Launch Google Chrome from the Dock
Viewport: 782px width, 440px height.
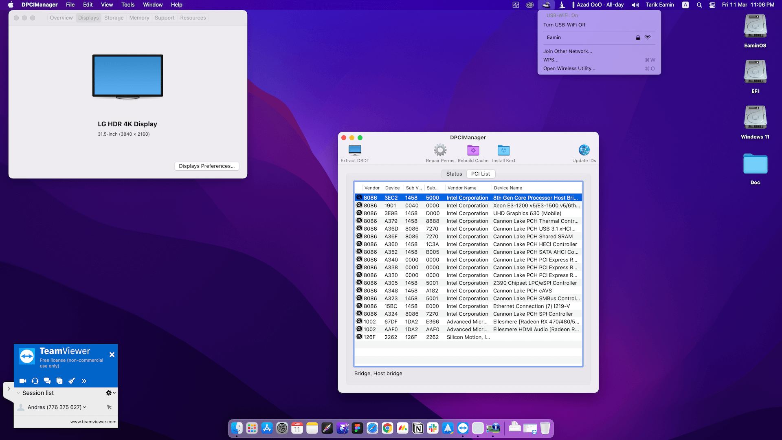click(387, 428)
